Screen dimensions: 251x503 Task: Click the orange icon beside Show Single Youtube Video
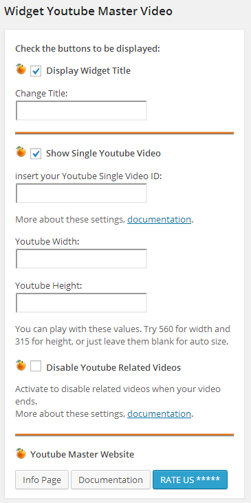click(21, 152)
